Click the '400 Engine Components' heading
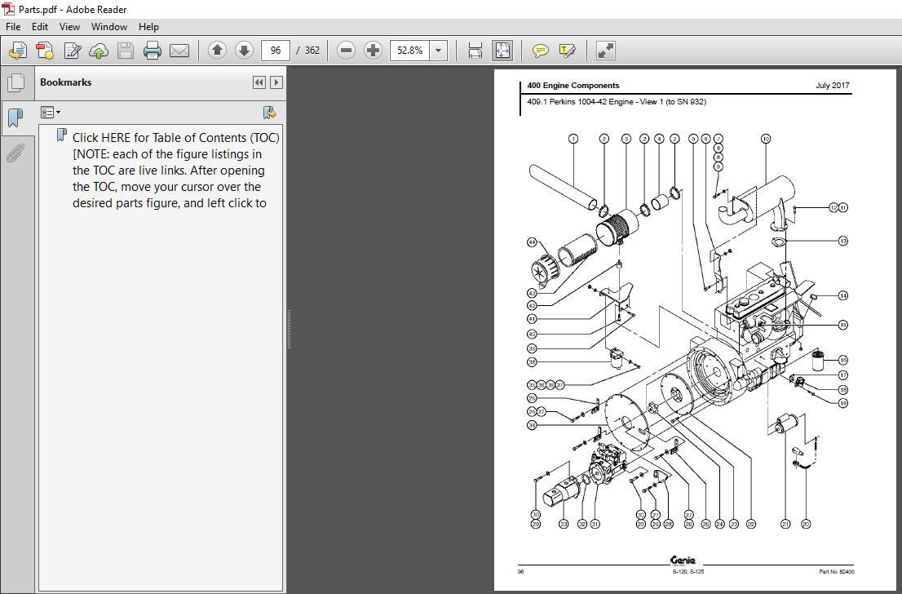Screen dimensions: 902x594 coord(573,85)
